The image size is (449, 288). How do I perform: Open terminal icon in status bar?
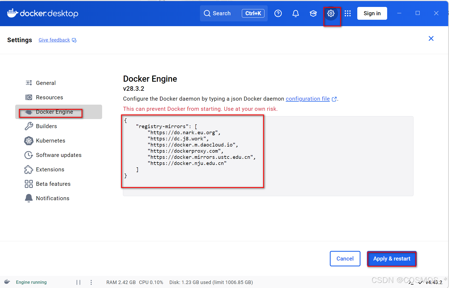pyautogui.click(x=411, y=282)
